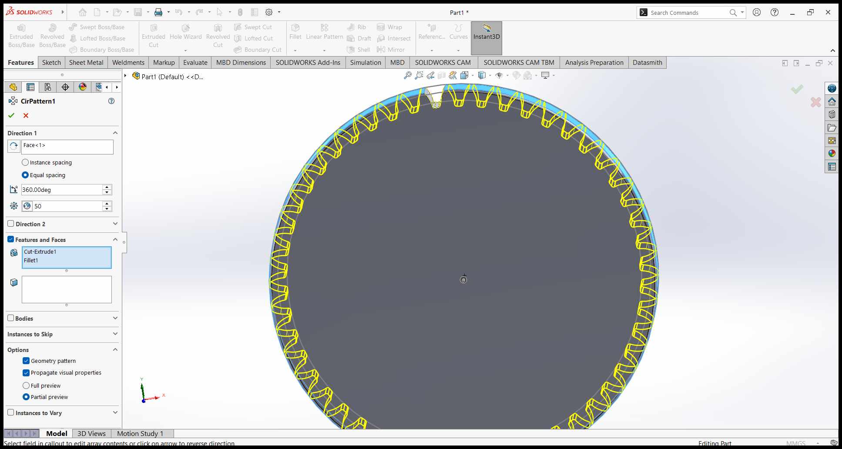Image resolution: width=842 pixels, height=449 pixels.
Task: Click the confirmation corner red cancel X in the viewport
Action: pyautogui.click(x=816, y=102)
